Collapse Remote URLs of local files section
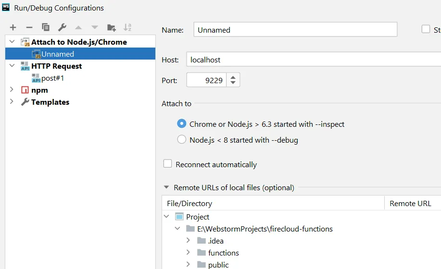Viewport: 441px width, 269px height. click(x=166, y=187)
